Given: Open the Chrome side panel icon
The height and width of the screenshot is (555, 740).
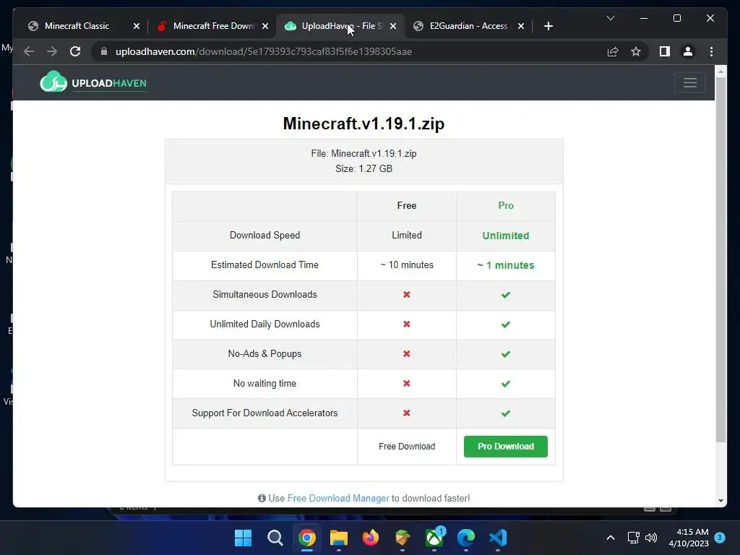Looking at the screenshot, I should pos(665,51).
